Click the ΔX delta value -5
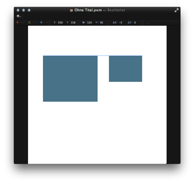Viewport: 191px width, 181px height. [121, 23]
